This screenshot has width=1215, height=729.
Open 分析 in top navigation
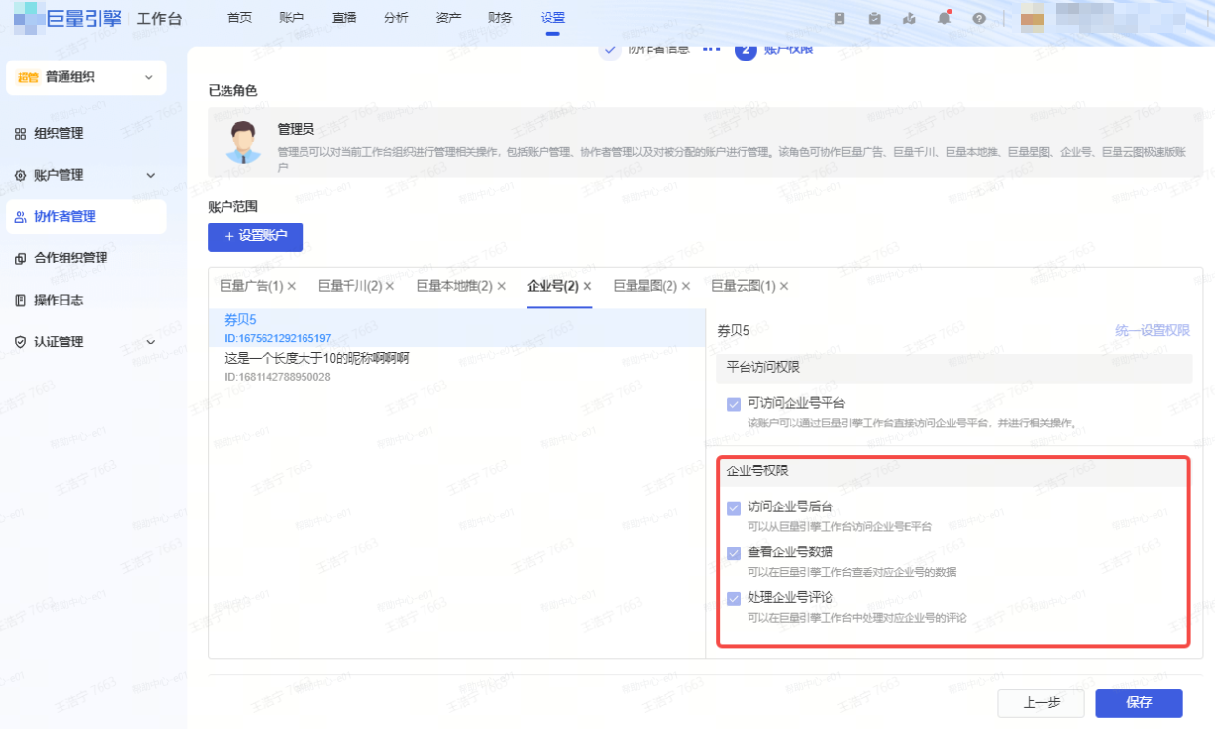coord(396,19)
